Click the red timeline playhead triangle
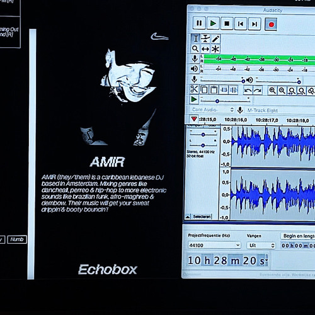 click(x=194, y=119)
